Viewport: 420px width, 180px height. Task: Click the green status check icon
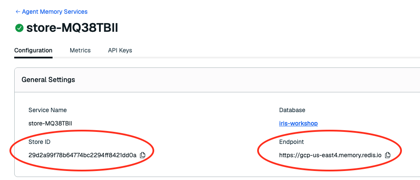click(19, 28)
